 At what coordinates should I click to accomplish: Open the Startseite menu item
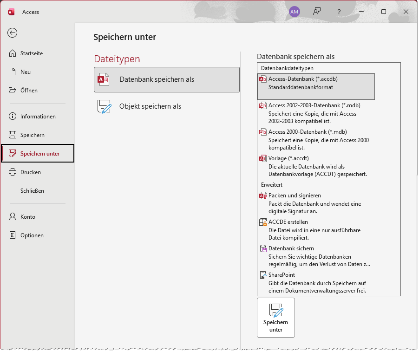click(38, 53)
